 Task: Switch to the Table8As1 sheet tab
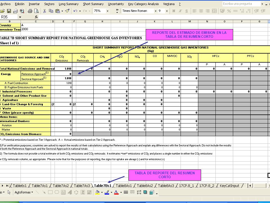[x=124, y=186]
